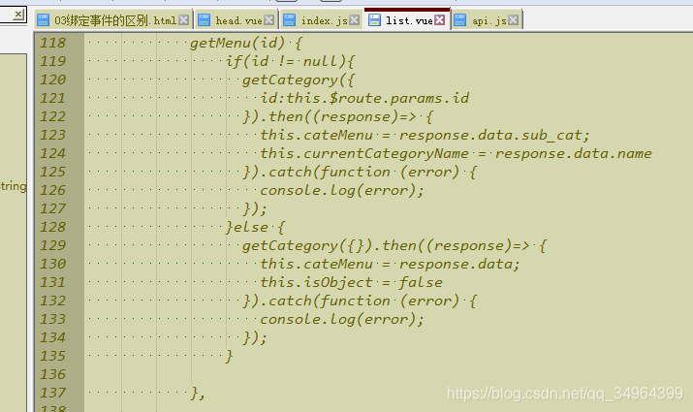The width and height of the screenshot is (693, 412).
Task: Click on 'this.cateMenu = response.data.sub_cat;' line
Action: tap(425, 136)
